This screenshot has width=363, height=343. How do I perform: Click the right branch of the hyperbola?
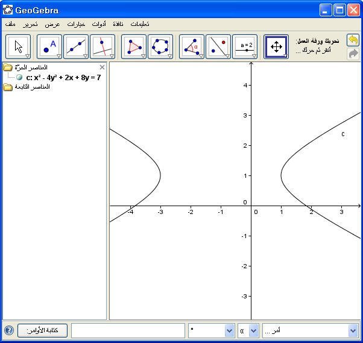(x=282, y=175)
